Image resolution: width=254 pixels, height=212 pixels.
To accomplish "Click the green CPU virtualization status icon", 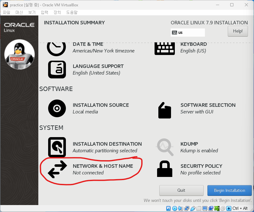I will tap(217, 209).
